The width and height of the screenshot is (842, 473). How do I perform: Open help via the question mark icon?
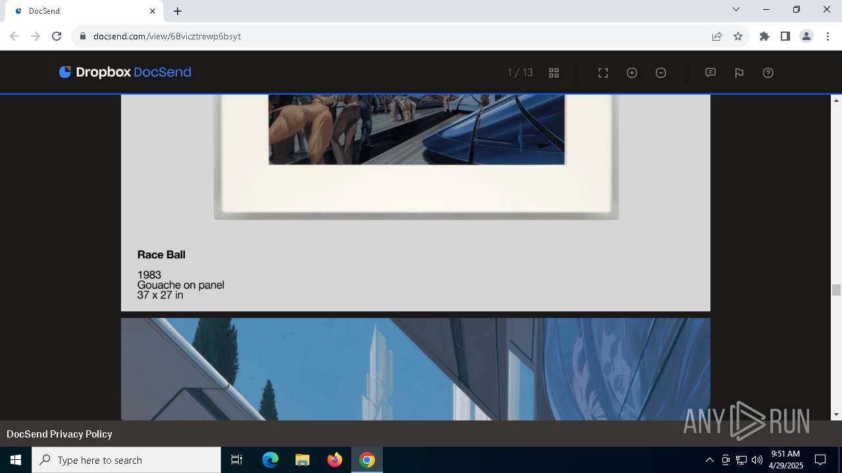[768, 73]
